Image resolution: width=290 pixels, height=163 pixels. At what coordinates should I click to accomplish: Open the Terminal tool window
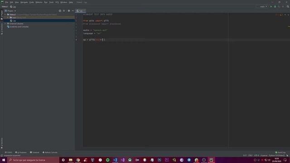click(x=34, y=152)
